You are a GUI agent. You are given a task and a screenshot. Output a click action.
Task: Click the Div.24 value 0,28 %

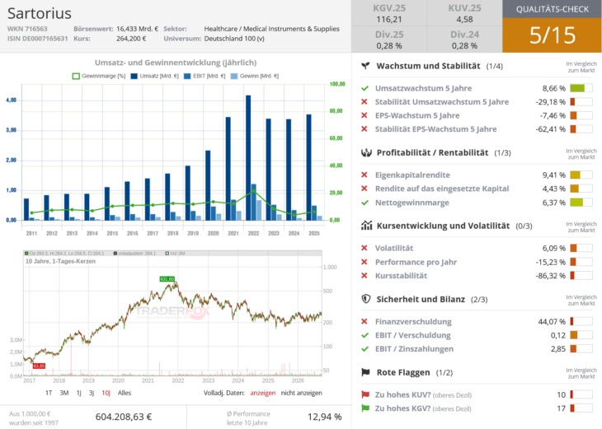(464, 45)
